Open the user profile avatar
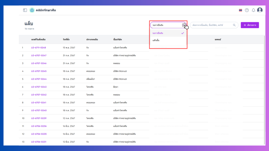This screenshot has width=269, height=151. (260, 10)
